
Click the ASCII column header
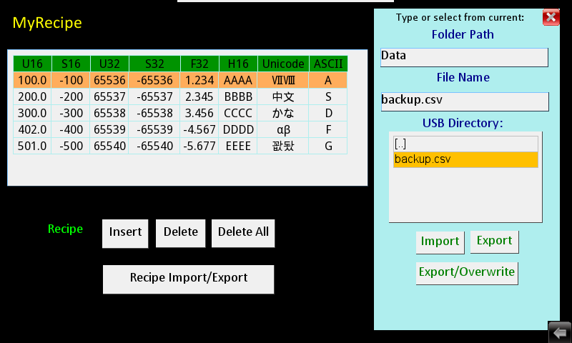pyautogui.click(x=328, y=64)
